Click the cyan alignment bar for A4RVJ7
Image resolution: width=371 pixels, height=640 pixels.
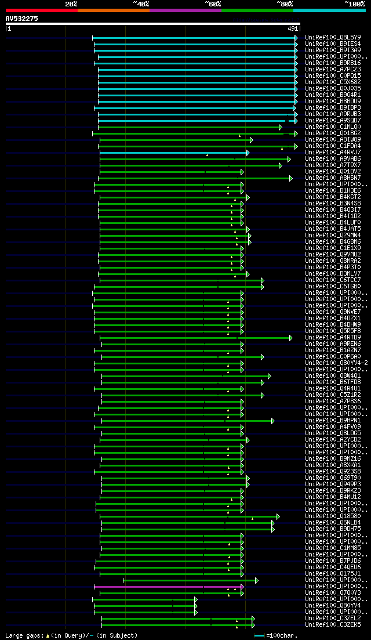(174, 153)
